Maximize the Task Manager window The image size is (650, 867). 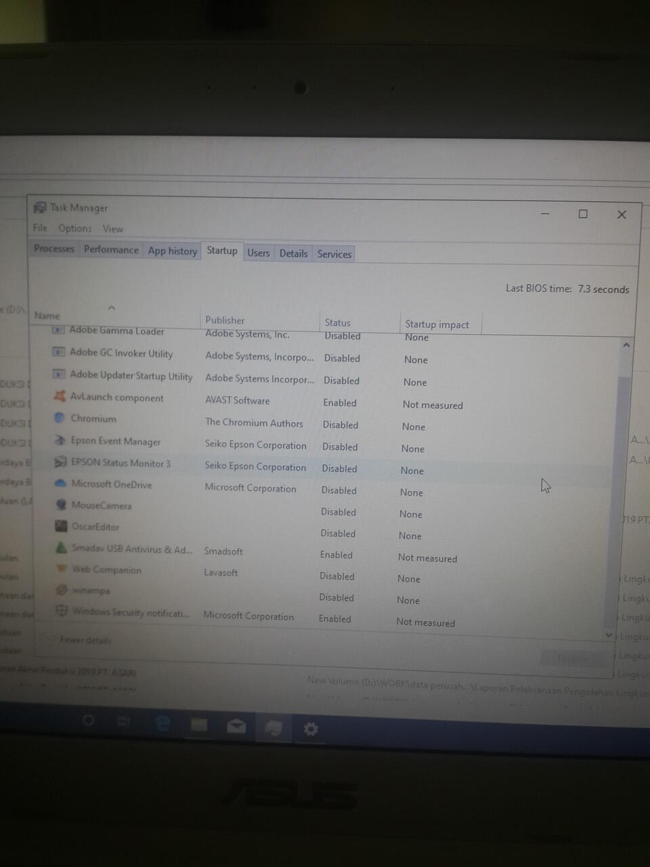pyautogui.click(x=583, y=213)
